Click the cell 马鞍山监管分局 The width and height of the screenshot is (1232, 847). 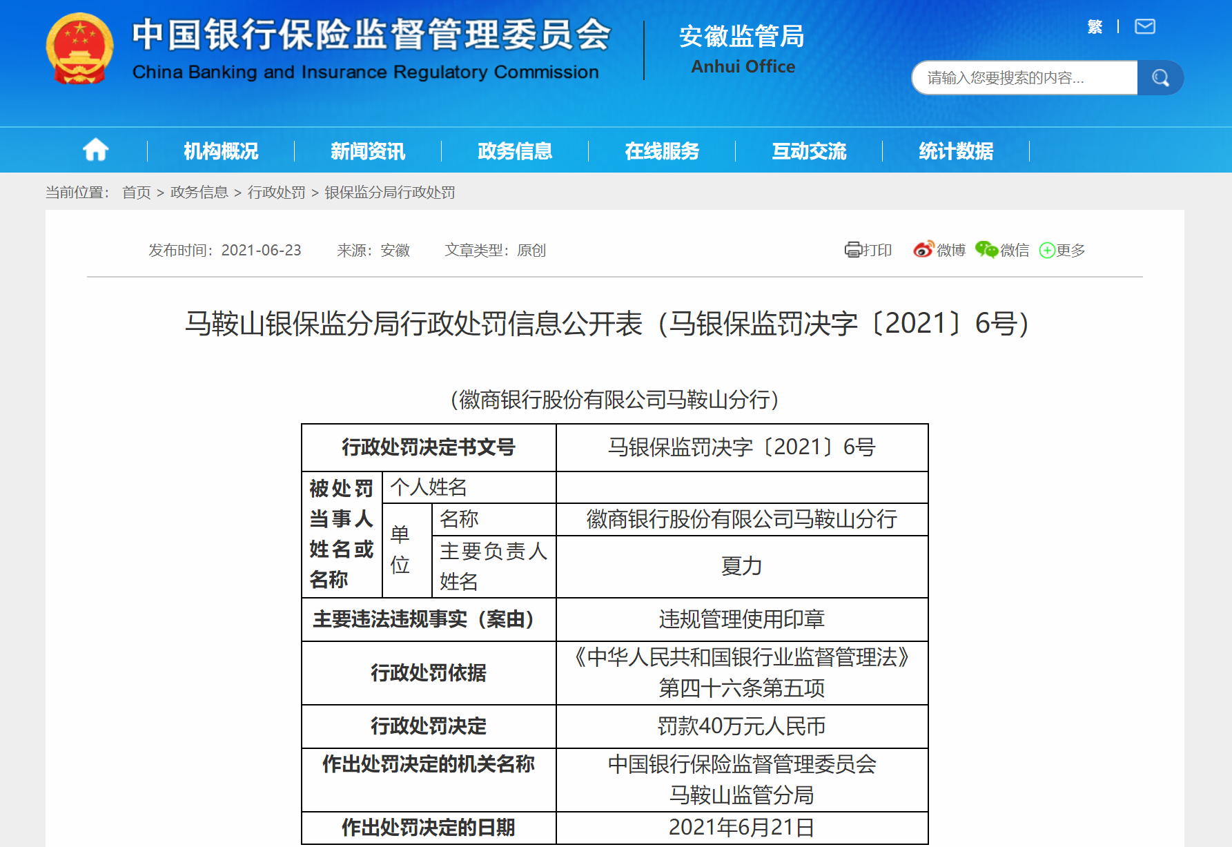coord(742,795)
